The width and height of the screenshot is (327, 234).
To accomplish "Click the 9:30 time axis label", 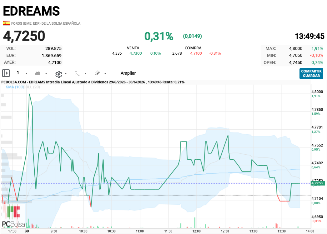I will 54,231.
